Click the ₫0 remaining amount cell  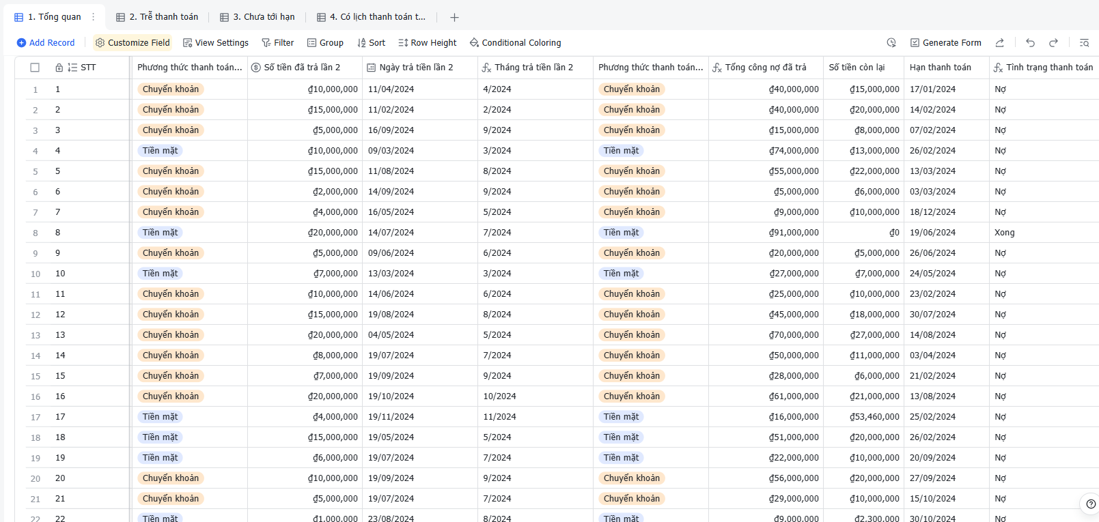click(x=864, y=233)
